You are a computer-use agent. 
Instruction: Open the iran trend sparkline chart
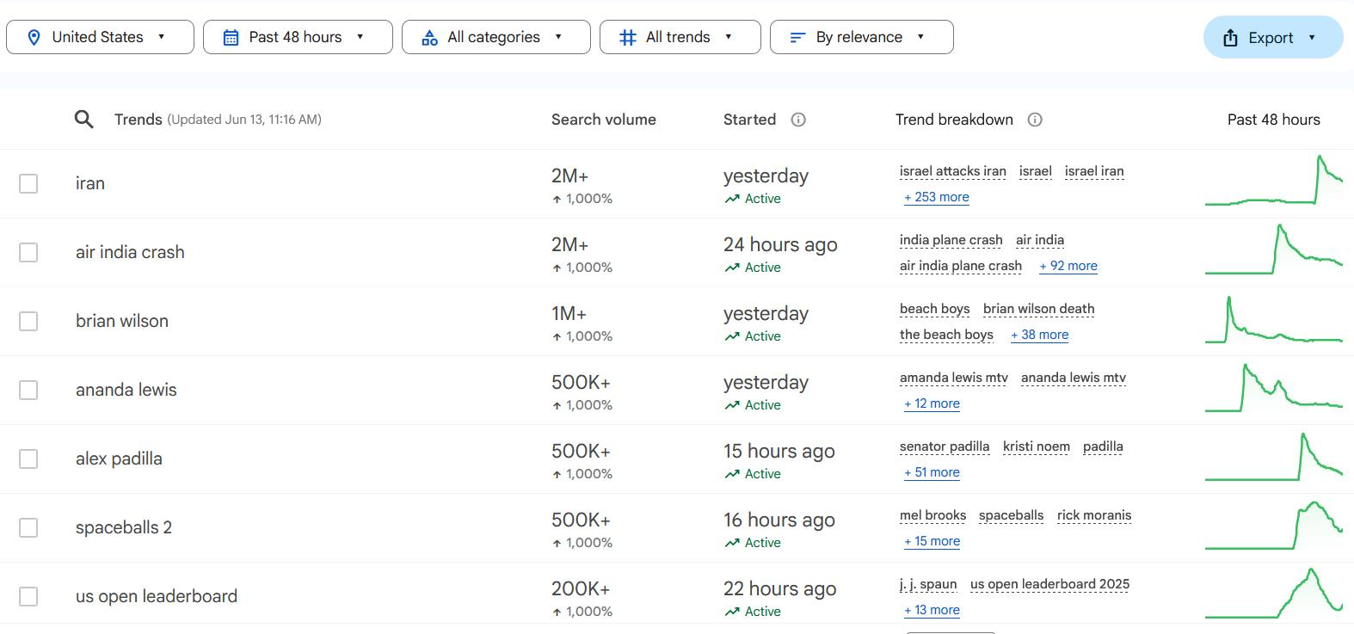click(x=1274, y=180)
